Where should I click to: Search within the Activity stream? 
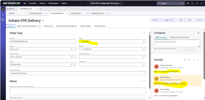point(189,60)
